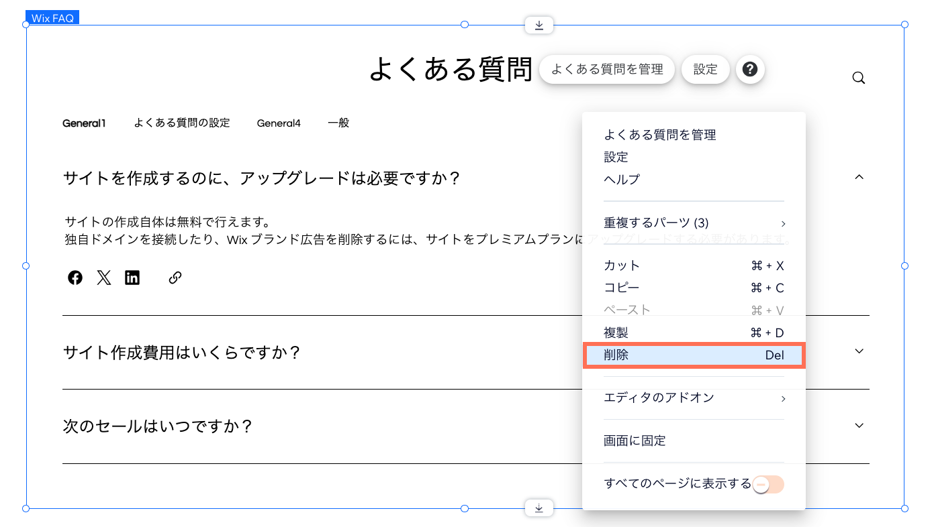Expand 次のセールはいつですか？ question
932x527 pixels.
(859, 425)
